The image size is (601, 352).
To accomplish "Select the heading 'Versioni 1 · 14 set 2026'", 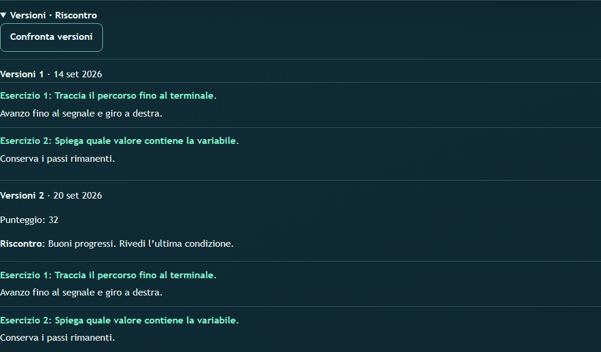I will 51,74.
